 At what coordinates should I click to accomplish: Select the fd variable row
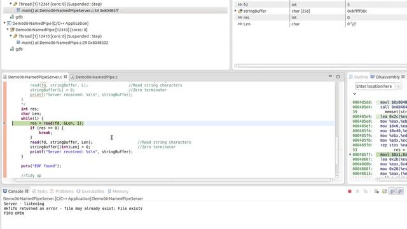[x=321, y=4]
